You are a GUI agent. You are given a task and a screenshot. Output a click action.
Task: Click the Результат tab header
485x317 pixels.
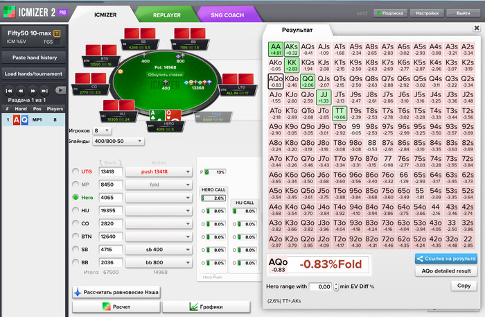click(297, 30)
